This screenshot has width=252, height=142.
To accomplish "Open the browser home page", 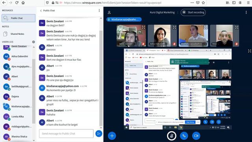I will pyautogui.click(x=23, y=3).
